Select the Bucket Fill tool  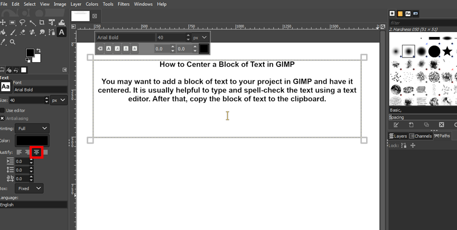coord(3,32)
